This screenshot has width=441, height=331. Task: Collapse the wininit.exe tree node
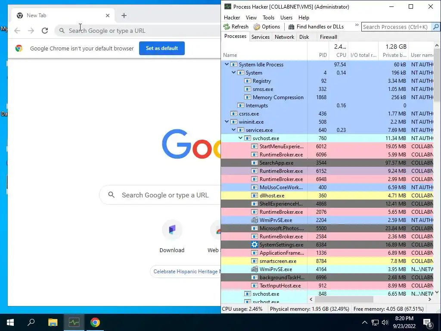pos(227,122)
